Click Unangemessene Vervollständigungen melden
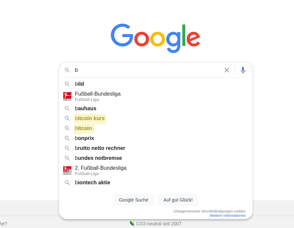This screenshot has width=294, height=228. (x=209, y=211)
